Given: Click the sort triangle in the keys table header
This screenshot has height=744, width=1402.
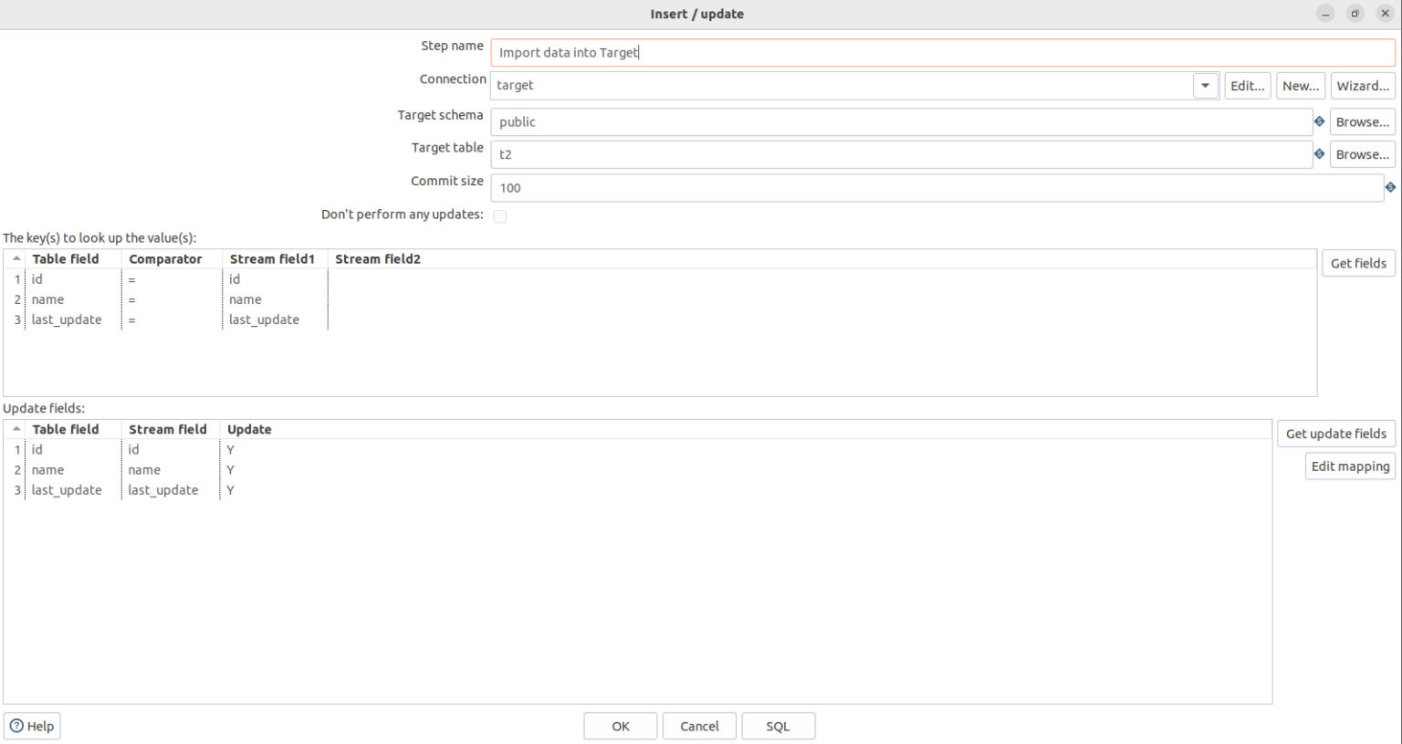Looking at the screenshot, I should coord(16,258).
